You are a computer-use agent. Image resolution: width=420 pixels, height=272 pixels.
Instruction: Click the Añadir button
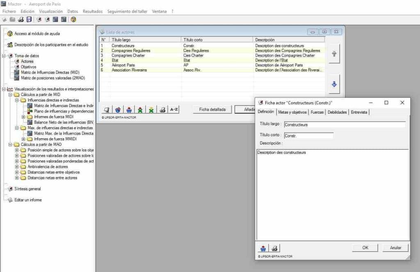point(245,110)
